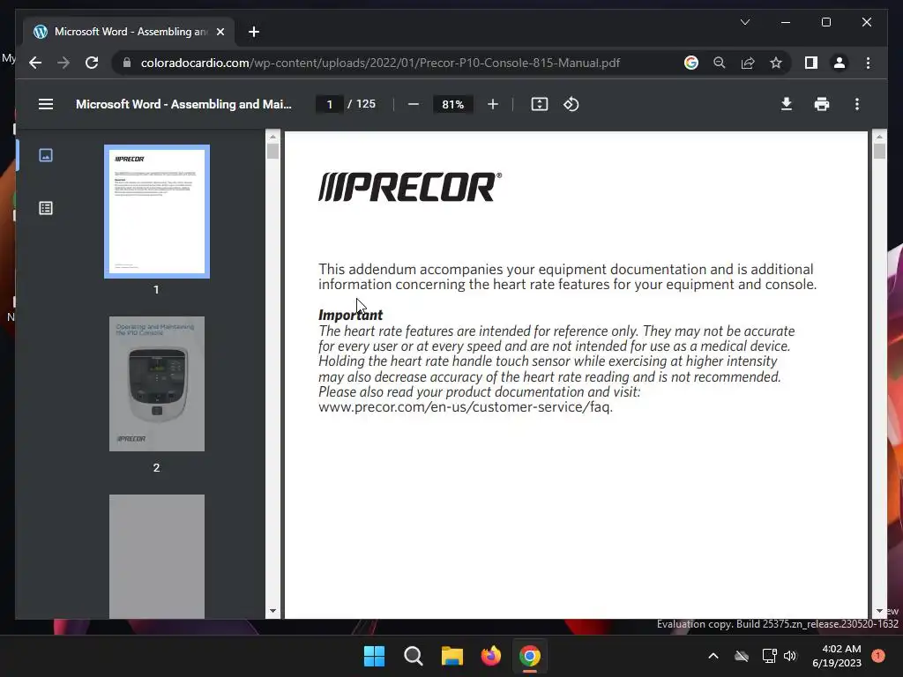Open the Chrome three-dot menu
Image resolution: width=903 pixels, height=677 pixels.
tap(868, 63)
